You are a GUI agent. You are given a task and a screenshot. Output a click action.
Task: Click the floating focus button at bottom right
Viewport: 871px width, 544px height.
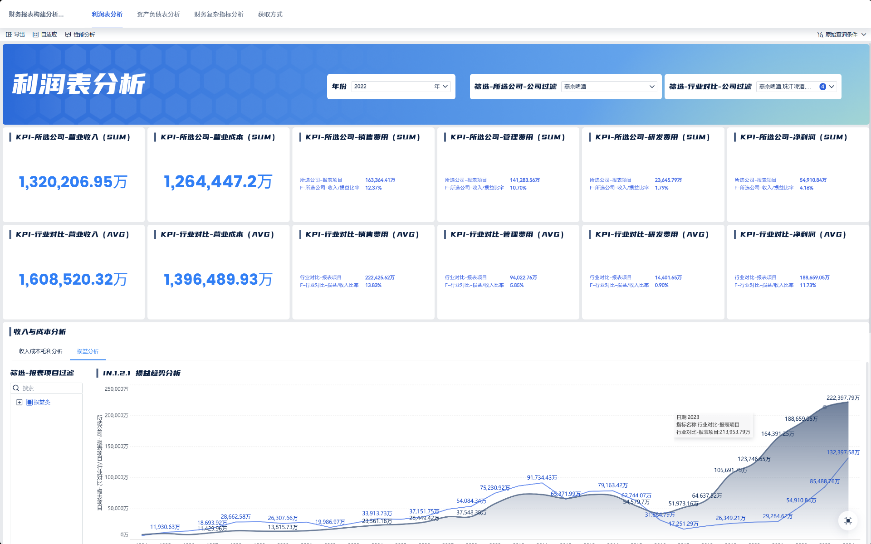click(847, 521)
